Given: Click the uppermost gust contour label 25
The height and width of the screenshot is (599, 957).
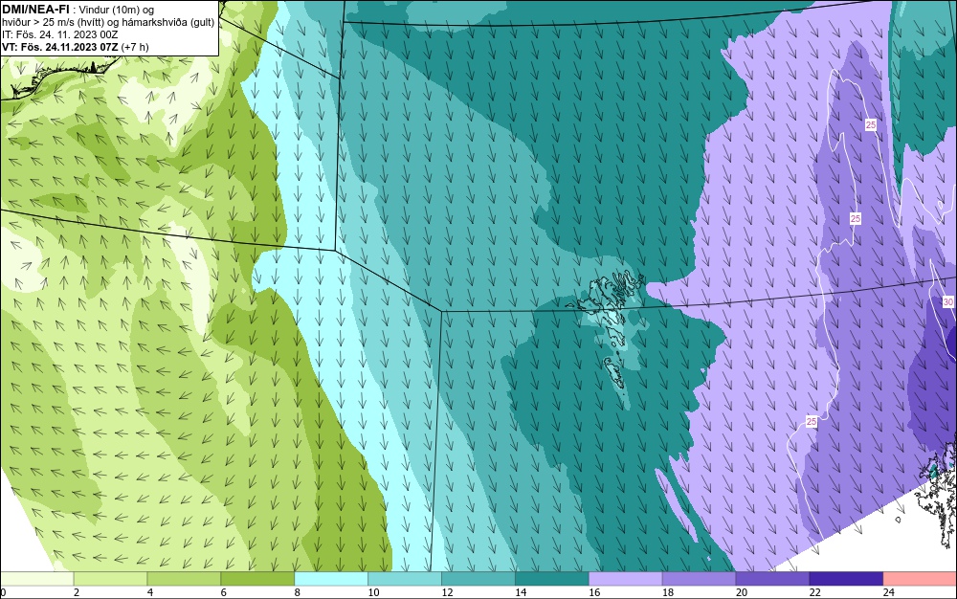Looking at the screenshot, I should tap(871, 124).
